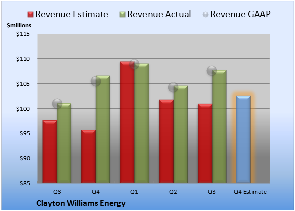The image size is (295, 211).
Task: Select the blue Q4 Estimate bar
Action: [243, 139]
